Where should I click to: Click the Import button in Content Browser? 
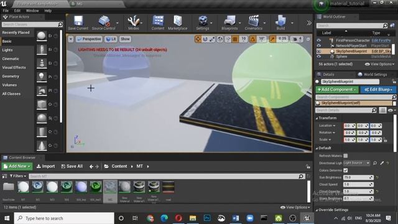pos(45,166)
